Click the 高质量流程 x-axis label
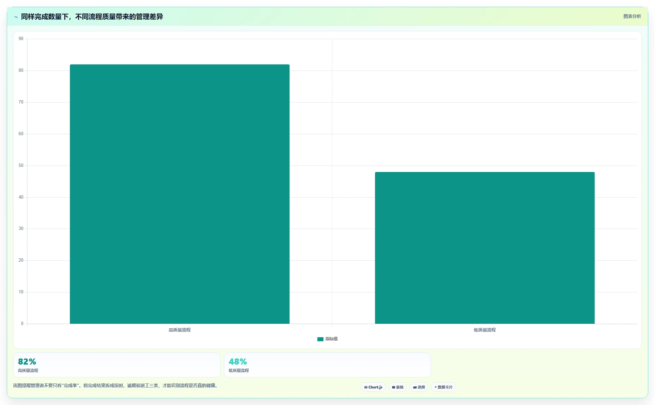This screenshot has width=655, height=405. point(180,330)
